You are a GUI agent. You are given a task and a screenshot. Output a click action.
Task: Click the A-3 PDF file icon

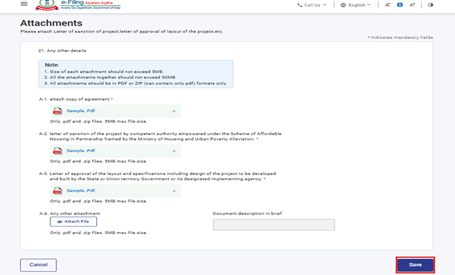tap(58, 191)
